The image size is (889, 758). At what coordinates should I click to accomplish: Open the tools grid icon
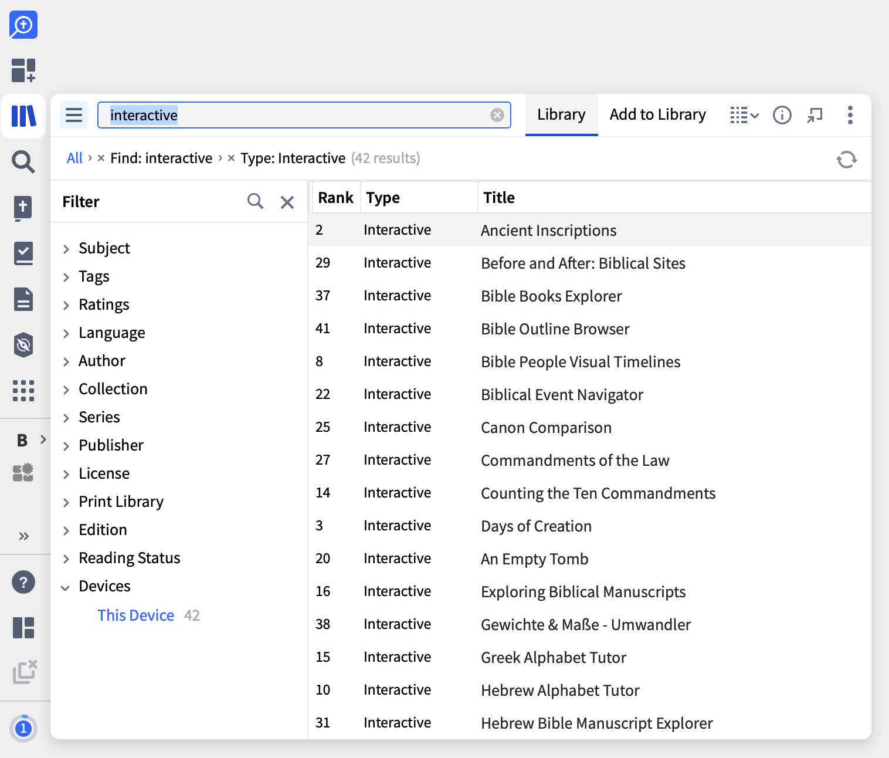click(23, 391)
